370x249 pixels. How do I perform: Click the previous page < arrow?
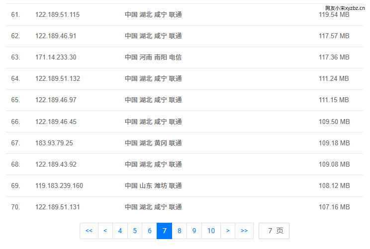pyautogui.click(x=104, y=231)
